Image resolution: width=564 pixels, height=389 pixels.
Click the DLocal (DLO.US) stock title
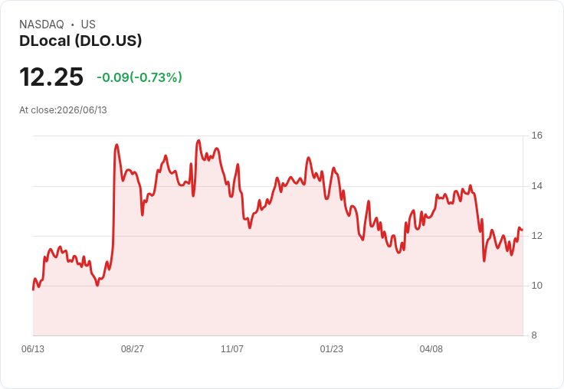click(x=80, y=41)
